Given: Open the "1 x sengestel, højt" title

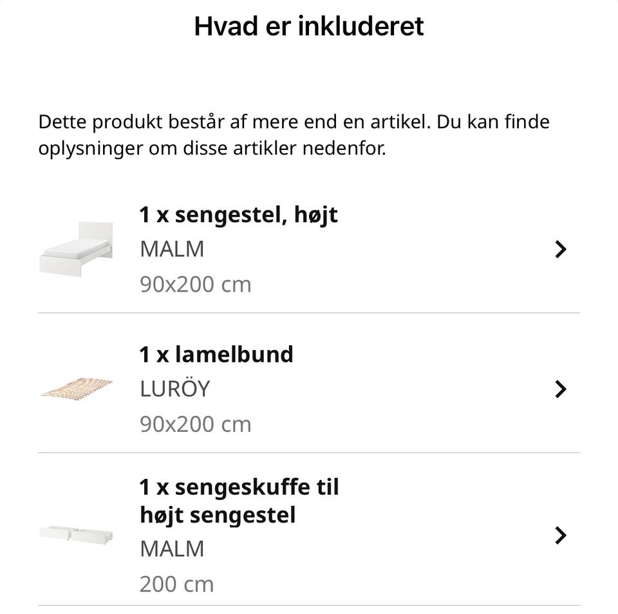Looking at the screenshot, I should (238, 214).
